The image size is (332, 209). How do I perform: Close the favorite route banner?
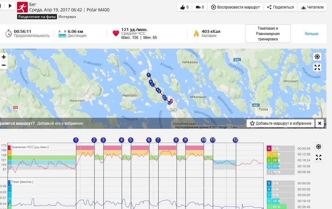[320, 123]
